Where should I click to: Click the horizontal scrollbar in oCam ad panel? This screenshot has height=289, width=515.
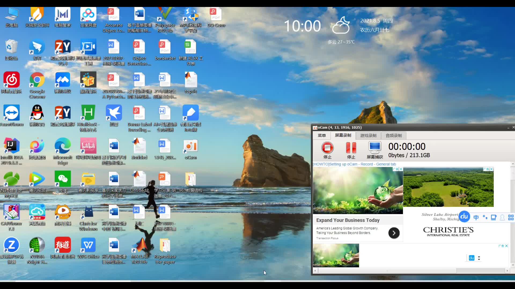tap(387, 271)
